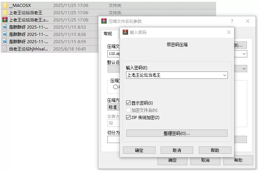This screenshot has width=258, height=171.
Task: Close the 压缩文件名和参数 window
Action: [x=248, y=21]
